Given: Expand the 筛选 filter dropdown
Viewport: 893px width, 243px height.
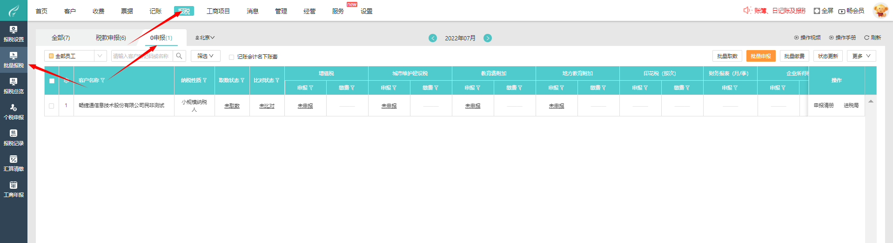Looking at the screenshot, I should point(205,56).
